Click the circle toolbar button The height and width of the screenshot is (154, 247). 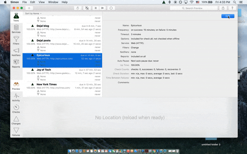click(x=111, y=8)
